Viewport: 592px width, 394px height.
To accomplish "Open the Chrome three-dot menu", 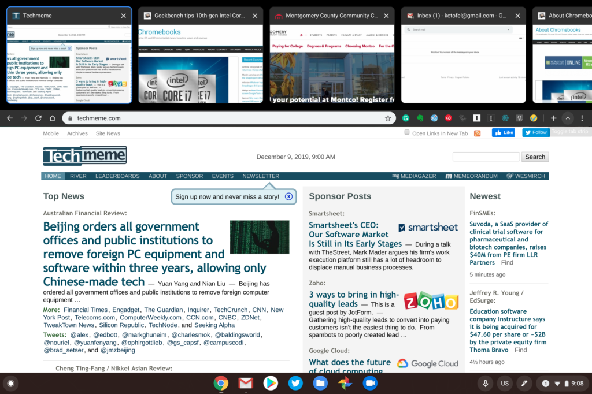I will coord(582,118).
